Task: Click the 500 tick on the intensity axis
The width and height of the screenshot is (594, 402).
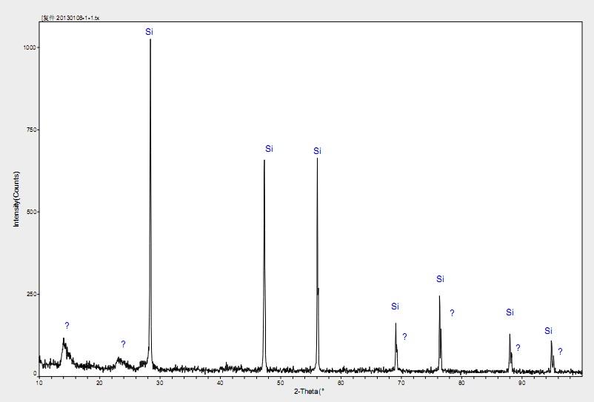Action: tap(31, 212)
